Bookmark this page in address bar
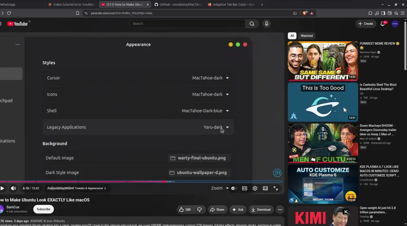The width and height of the screenshot is (407, 226). [77, 13]
